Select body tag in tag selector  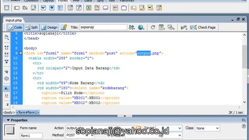pos(9,112)
